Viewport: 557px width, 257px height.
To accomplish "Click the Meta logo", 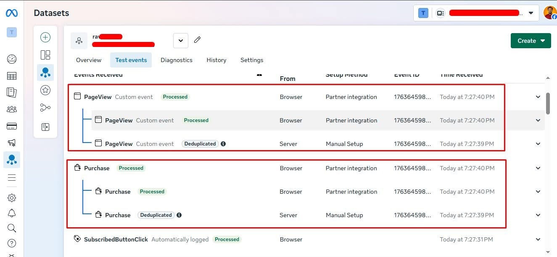I will point(12,13).
